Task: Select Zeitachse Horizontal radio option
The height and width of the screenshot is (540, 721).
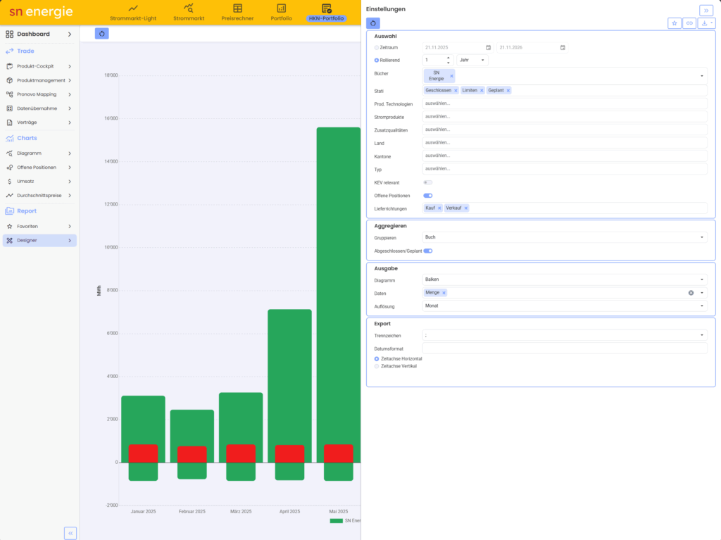Action: pos(377,359)
